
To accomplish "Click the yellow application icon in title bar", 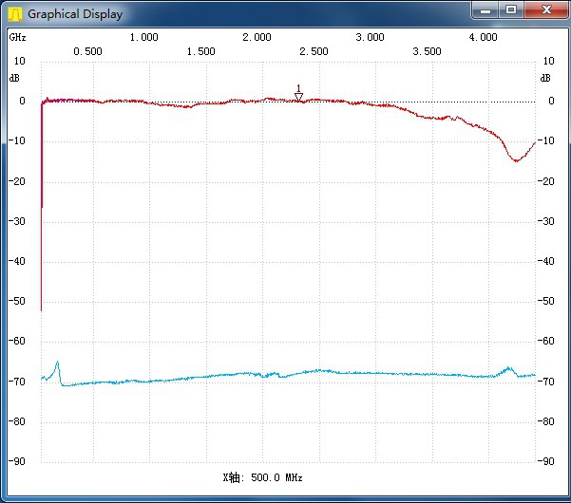I will pos(14,13).
